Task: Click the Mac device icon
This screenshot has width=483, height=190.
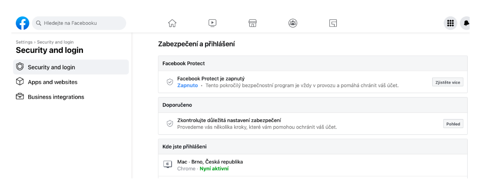Action: coord(167,164)
